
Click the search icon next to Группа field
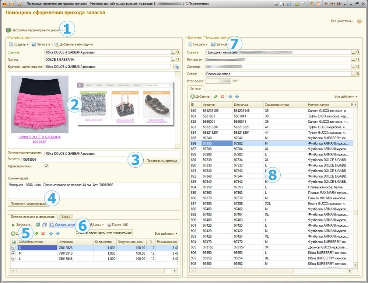178,59
